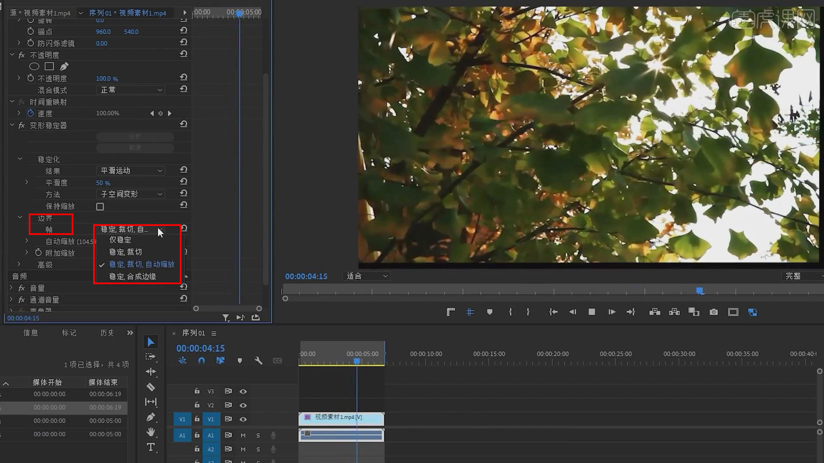Select the Slip tool

coord(151,402)
